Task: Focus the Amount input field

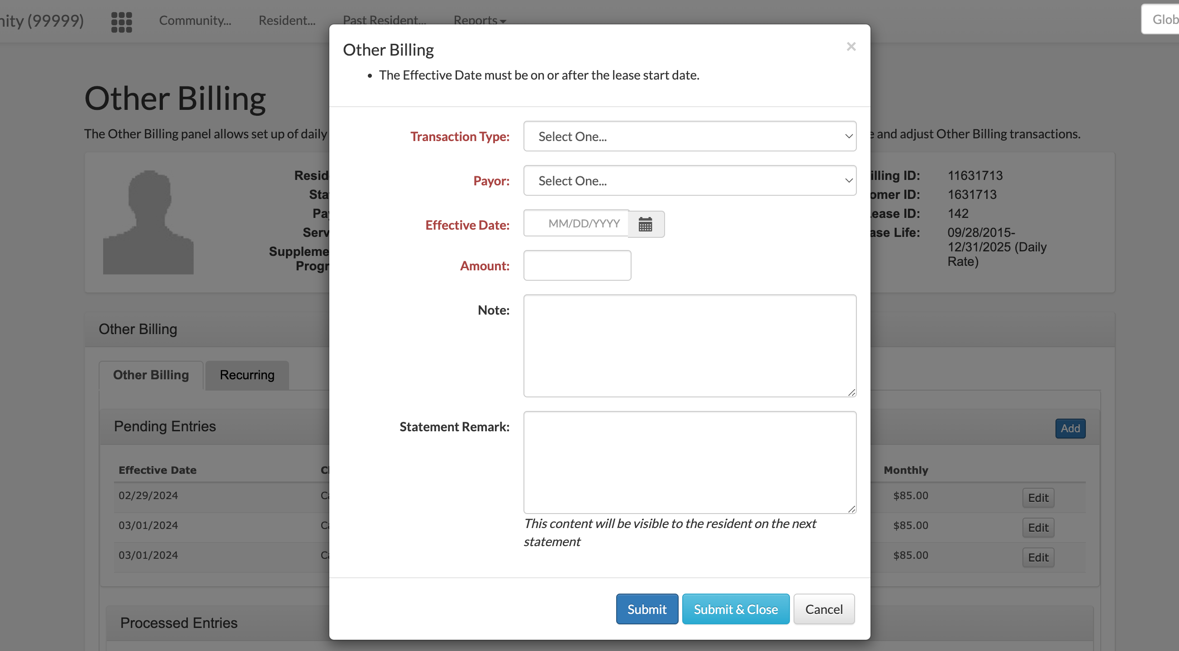Action: point(577,265)
